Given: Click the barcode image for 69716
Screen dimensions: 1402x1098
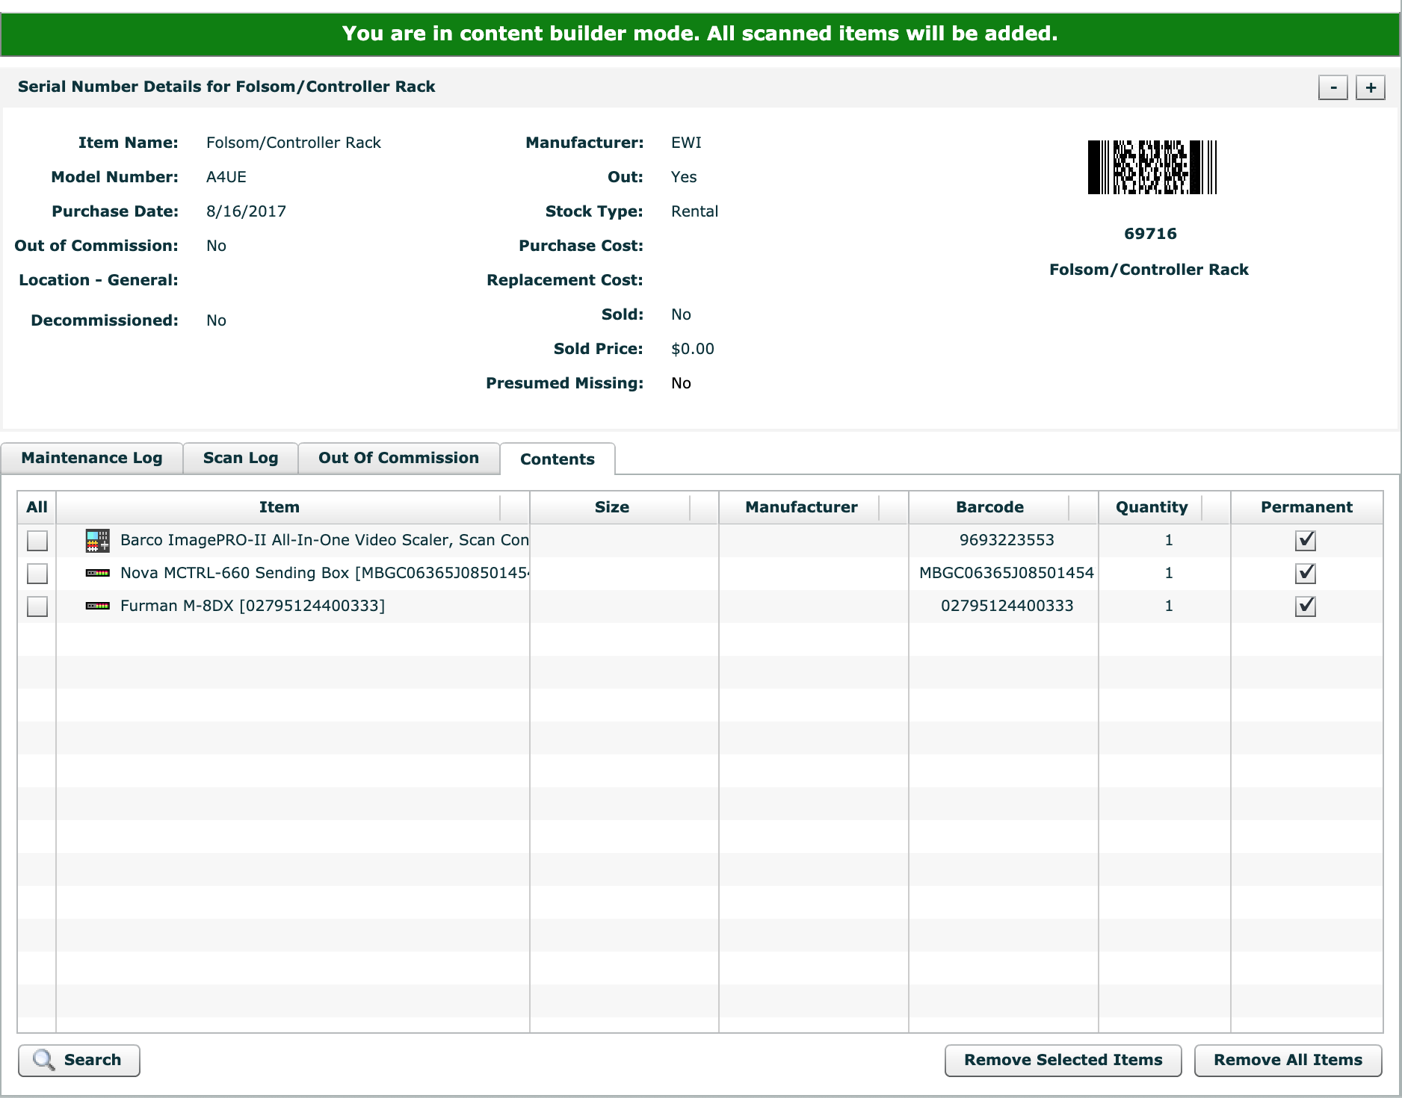Looking at the screenshot, I should (1152, 167).
